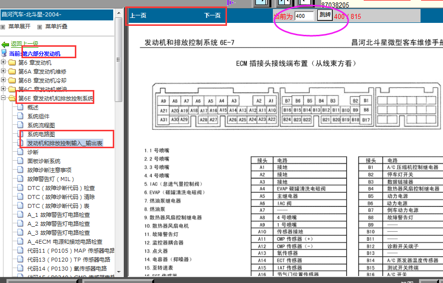Click the page number field showing 400
The height and width of the screenshot is (283, 443).
click(304, 16)
